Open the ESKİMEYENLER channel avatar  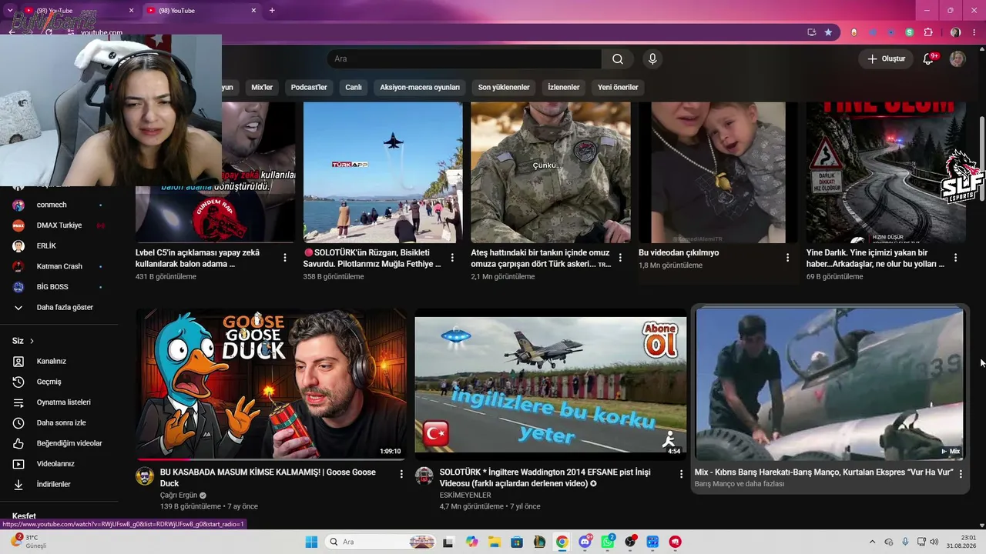(424, 476)
